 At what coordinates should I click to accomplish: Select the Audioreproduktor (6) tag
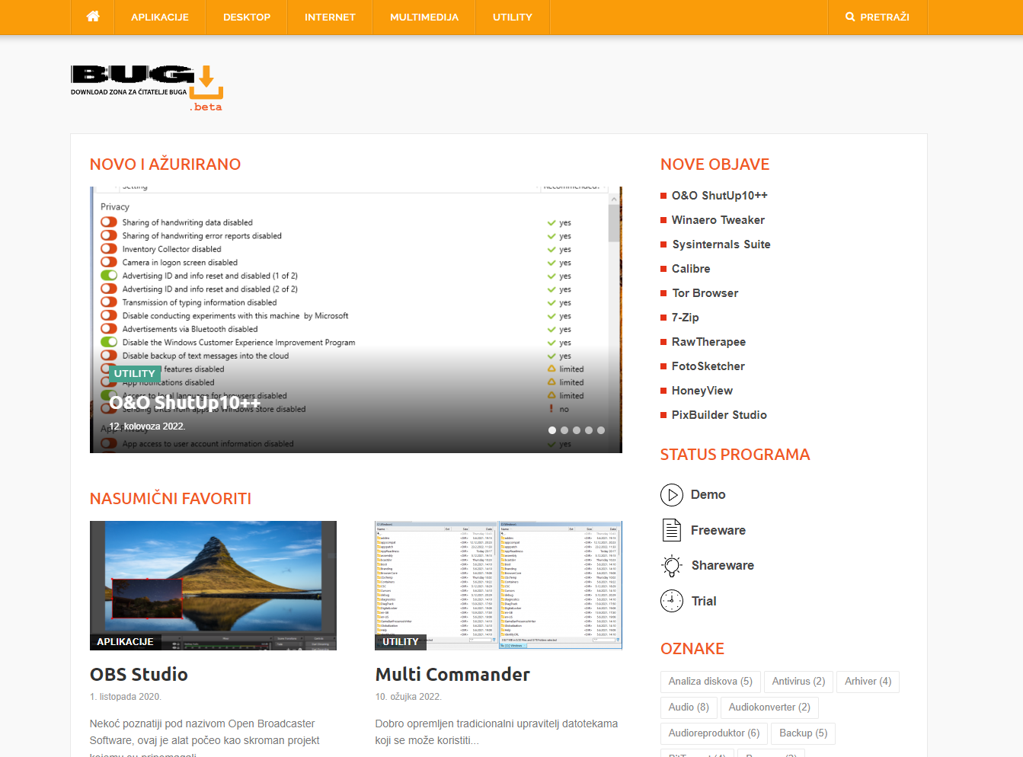click(714, 733)
